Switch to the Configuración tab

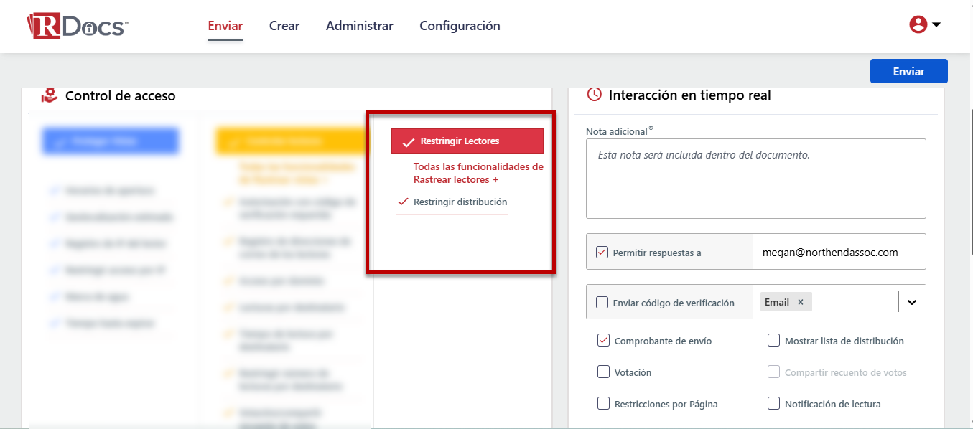[x=460, y=26]
